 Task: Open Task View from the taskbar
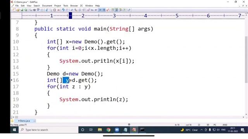(x=91, y=130)
